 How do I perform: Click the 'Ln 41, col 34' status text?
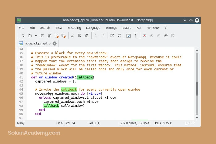pyautogui.click(x=66, y=123)
